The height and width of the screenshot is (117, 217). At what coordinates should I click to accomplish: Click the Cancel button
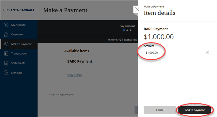click(x=160, y=110)
